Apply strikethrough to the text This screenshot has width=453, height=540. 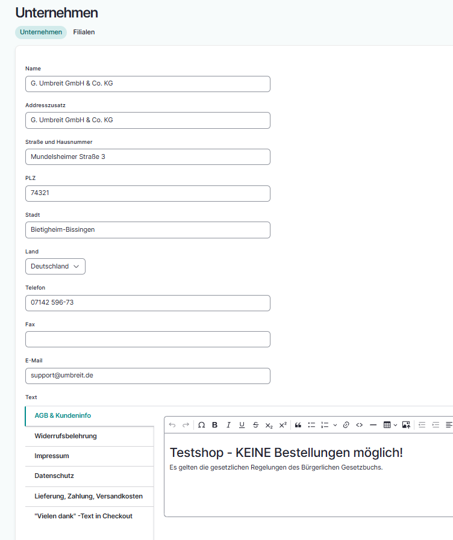tap(255, 425)
